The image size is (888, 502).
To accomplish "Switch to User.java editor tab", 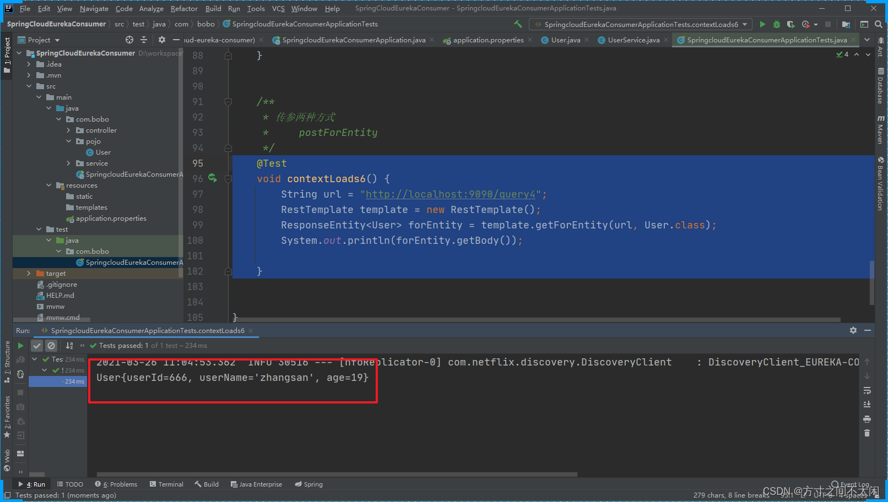I will [x=565, y=40].
